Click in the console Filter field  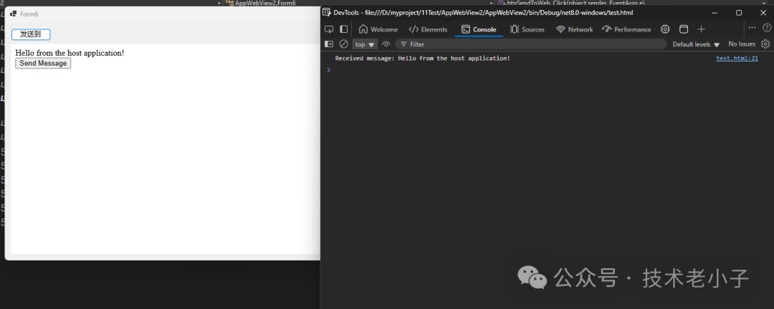tap(530, 44)
